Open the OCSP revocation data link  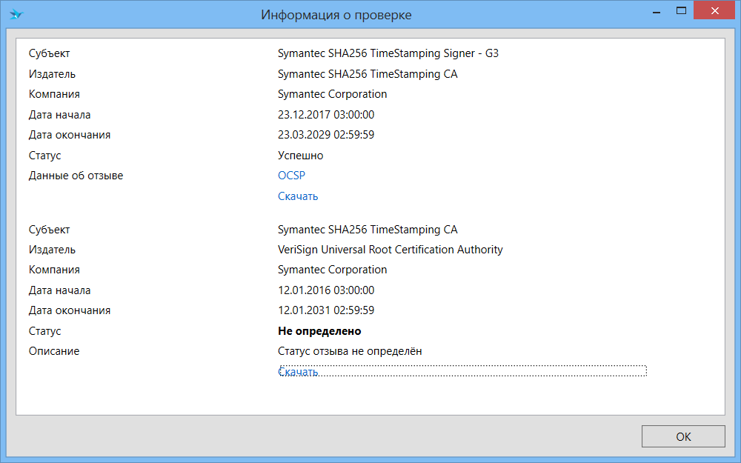(x=291, y=176)
